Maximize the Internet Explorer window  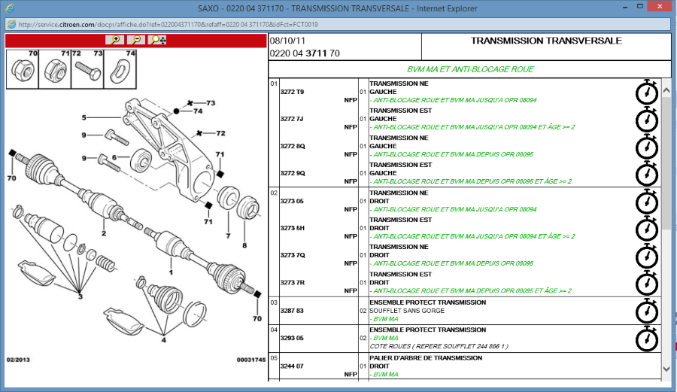click(640, 7)
